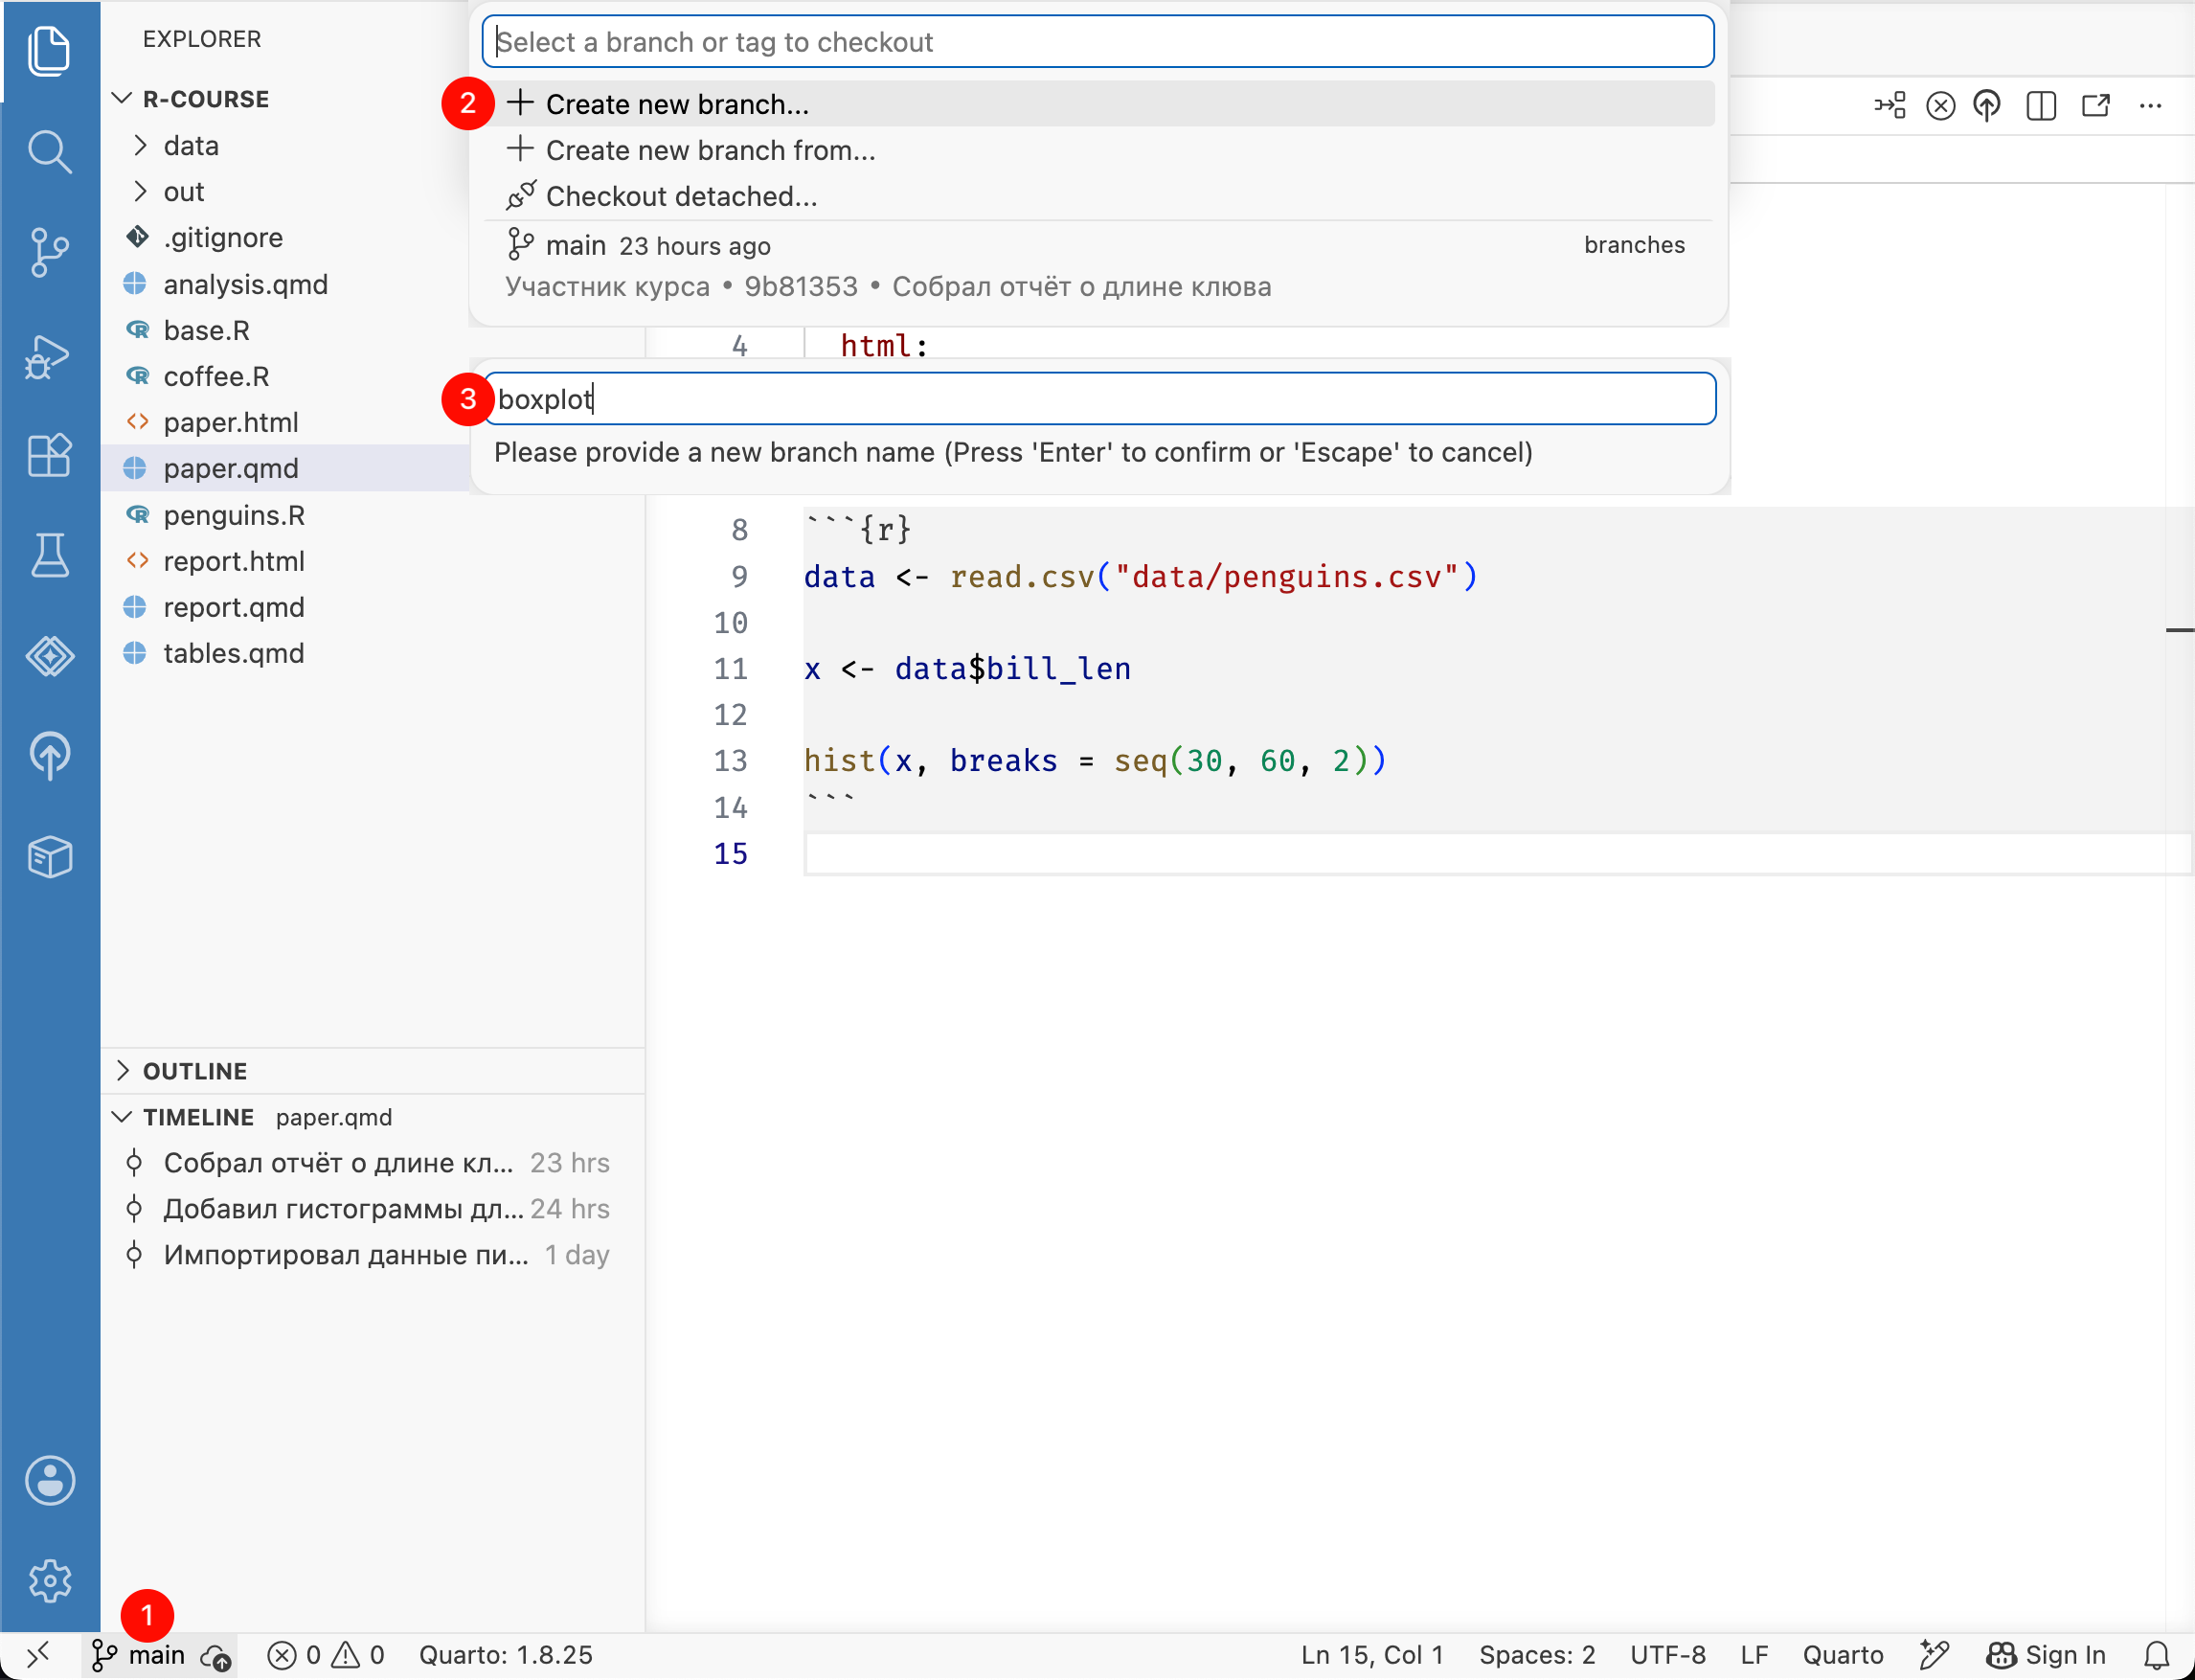Image resolution: width=2195 pixels, height=1680 pixels.
Task: Open the Source Control view icon
Action: pyautogui.click(x=49, y=252)
